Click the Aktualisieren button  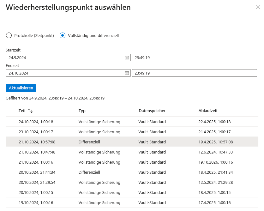pos(21,88)
